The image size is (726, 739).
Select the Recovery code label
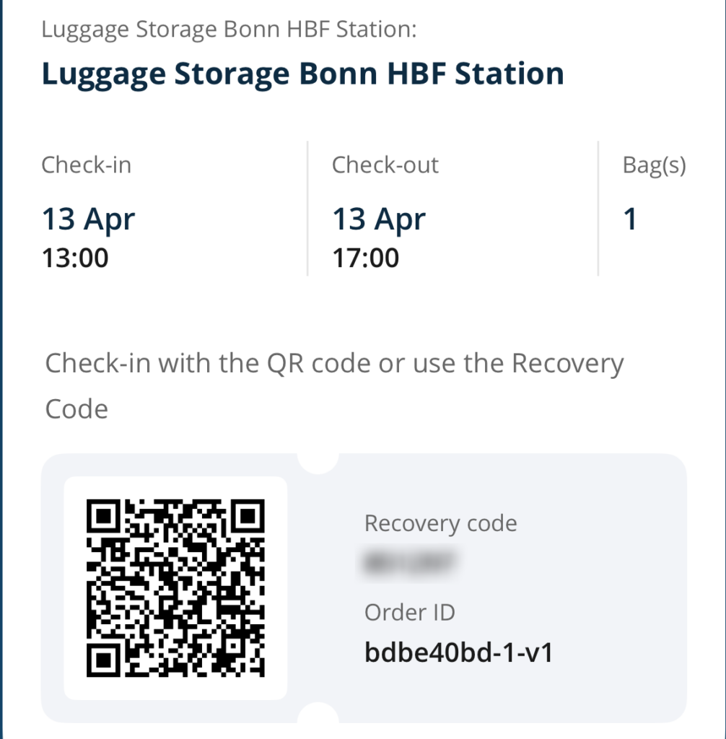[x=440, y=523]
